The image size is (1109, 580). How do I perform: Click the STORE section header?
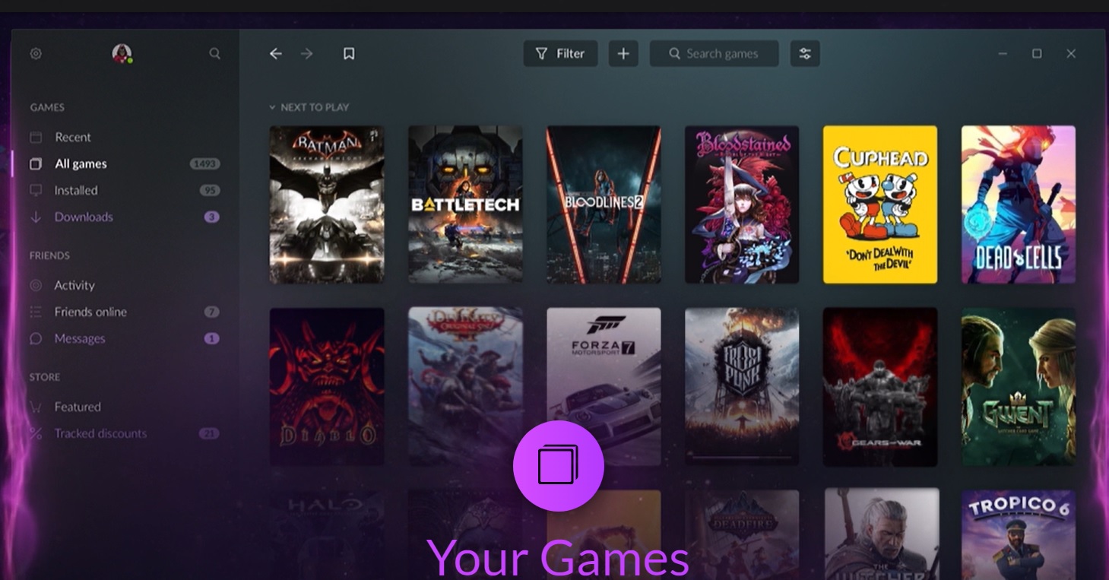pyautogui.click(x=45, y=377)
